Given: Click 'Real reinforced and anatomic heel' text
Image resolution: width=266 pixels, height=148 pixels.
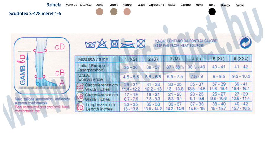Looking at the screenshot, I should click(42, 107).
